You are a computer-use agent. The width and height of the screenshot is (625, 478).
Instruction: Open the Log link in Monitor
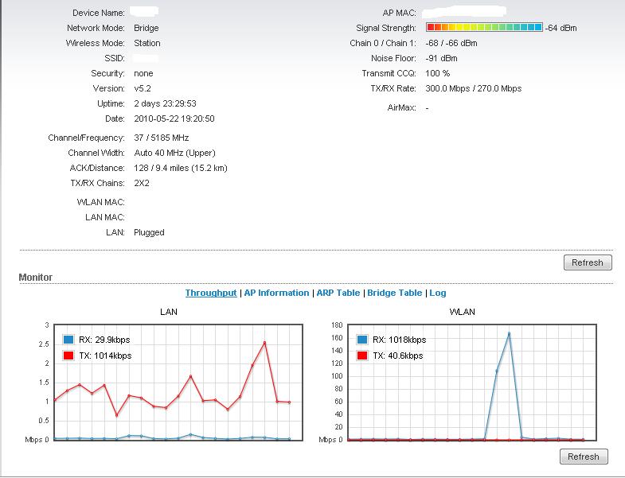[x=438, y=293]
